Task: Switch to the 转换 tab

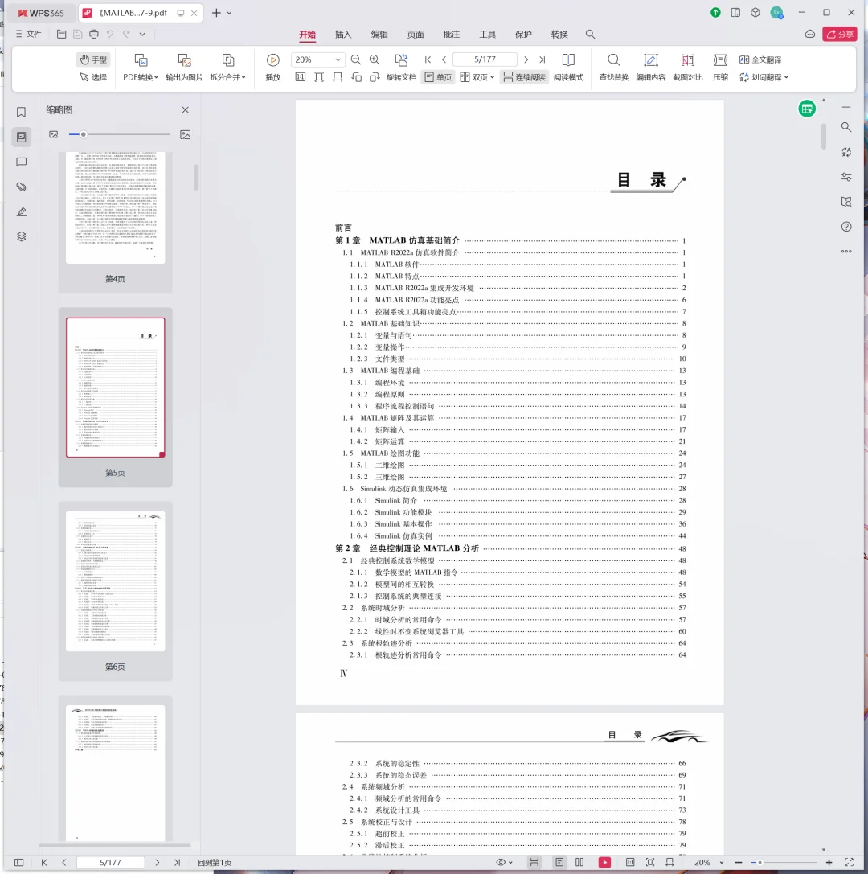Action: 559,34
